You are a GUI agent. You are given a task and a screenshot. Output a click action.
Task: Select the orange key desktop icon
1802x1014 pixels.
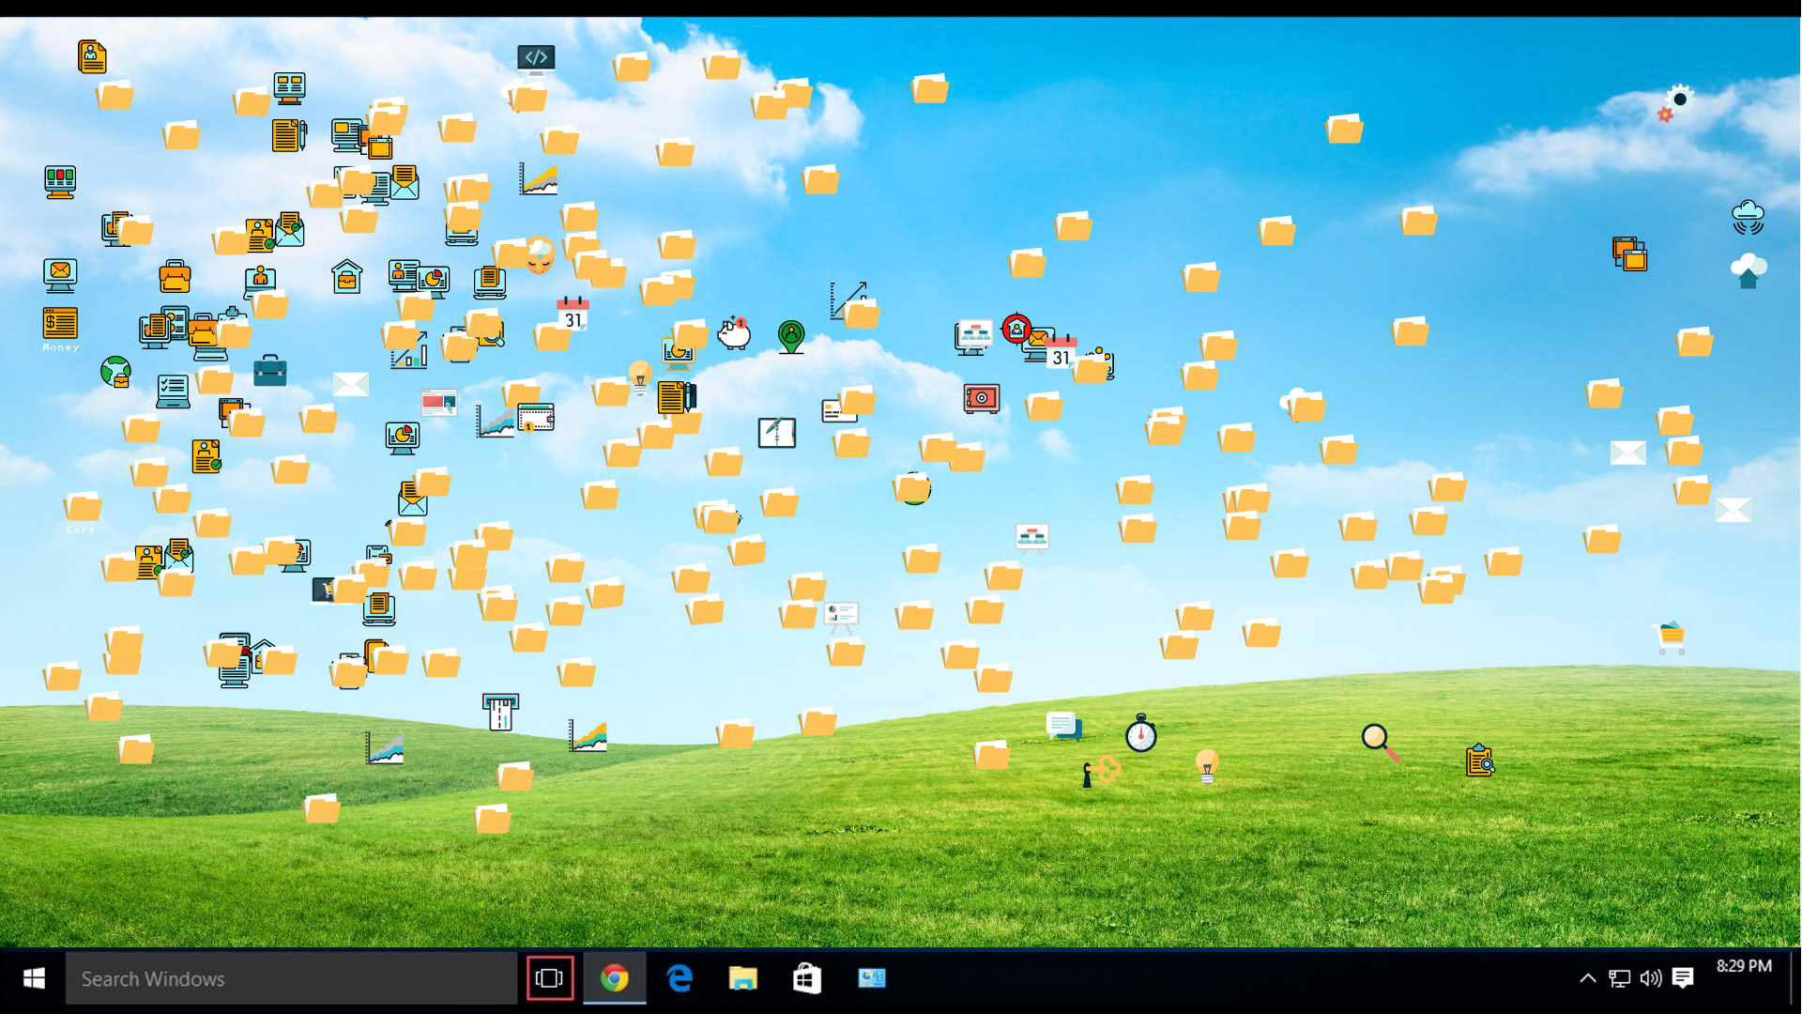coord(1101,772)
